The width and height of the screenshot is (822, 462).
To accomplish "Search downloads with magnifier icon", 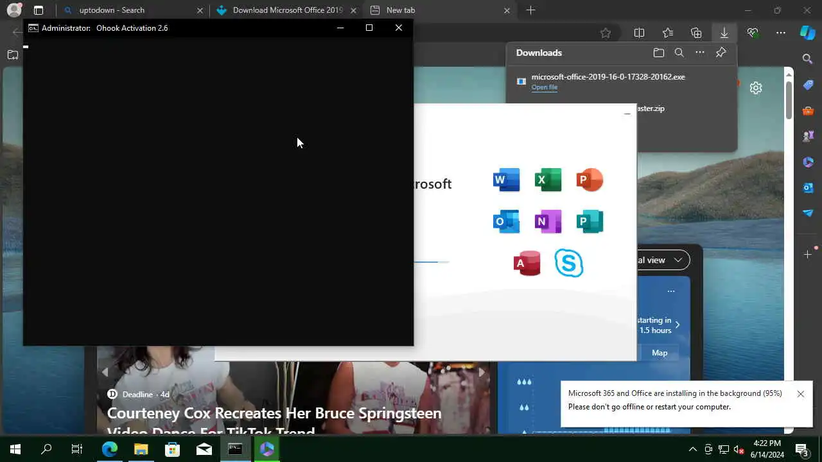I will point(679,53).
